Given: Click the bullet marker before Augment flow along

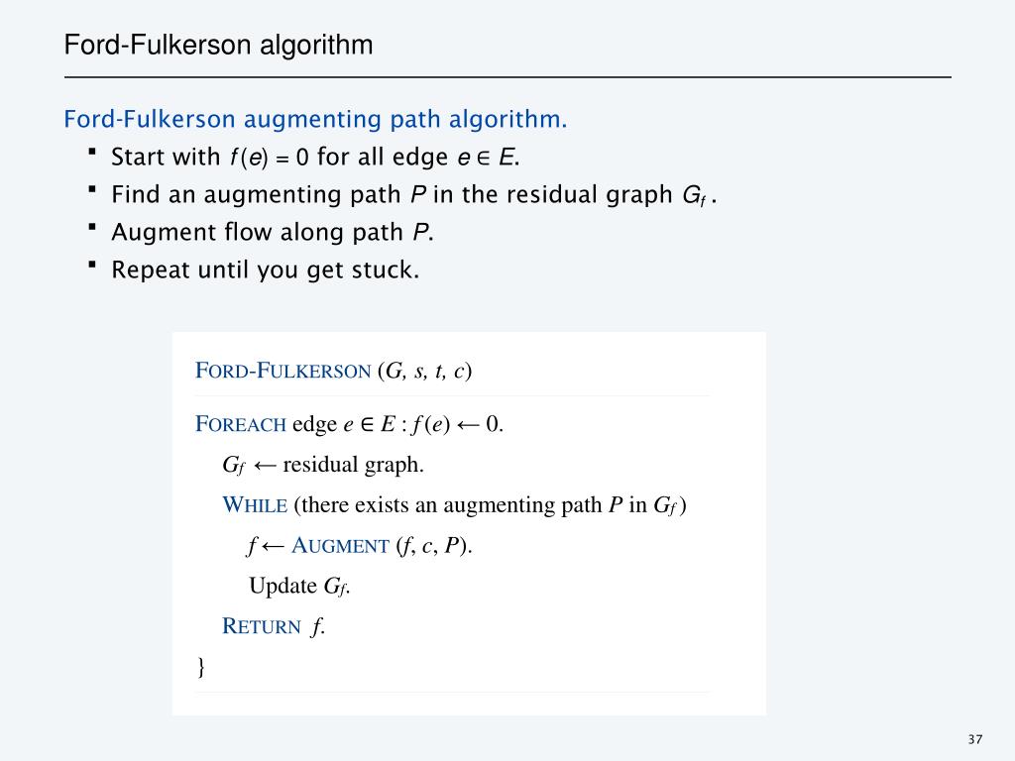Looking at the screenshot, I should tap(92, 227).
